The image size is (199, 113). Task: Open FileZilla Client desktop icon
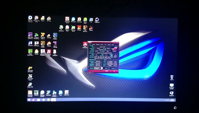tap(49, 52)
